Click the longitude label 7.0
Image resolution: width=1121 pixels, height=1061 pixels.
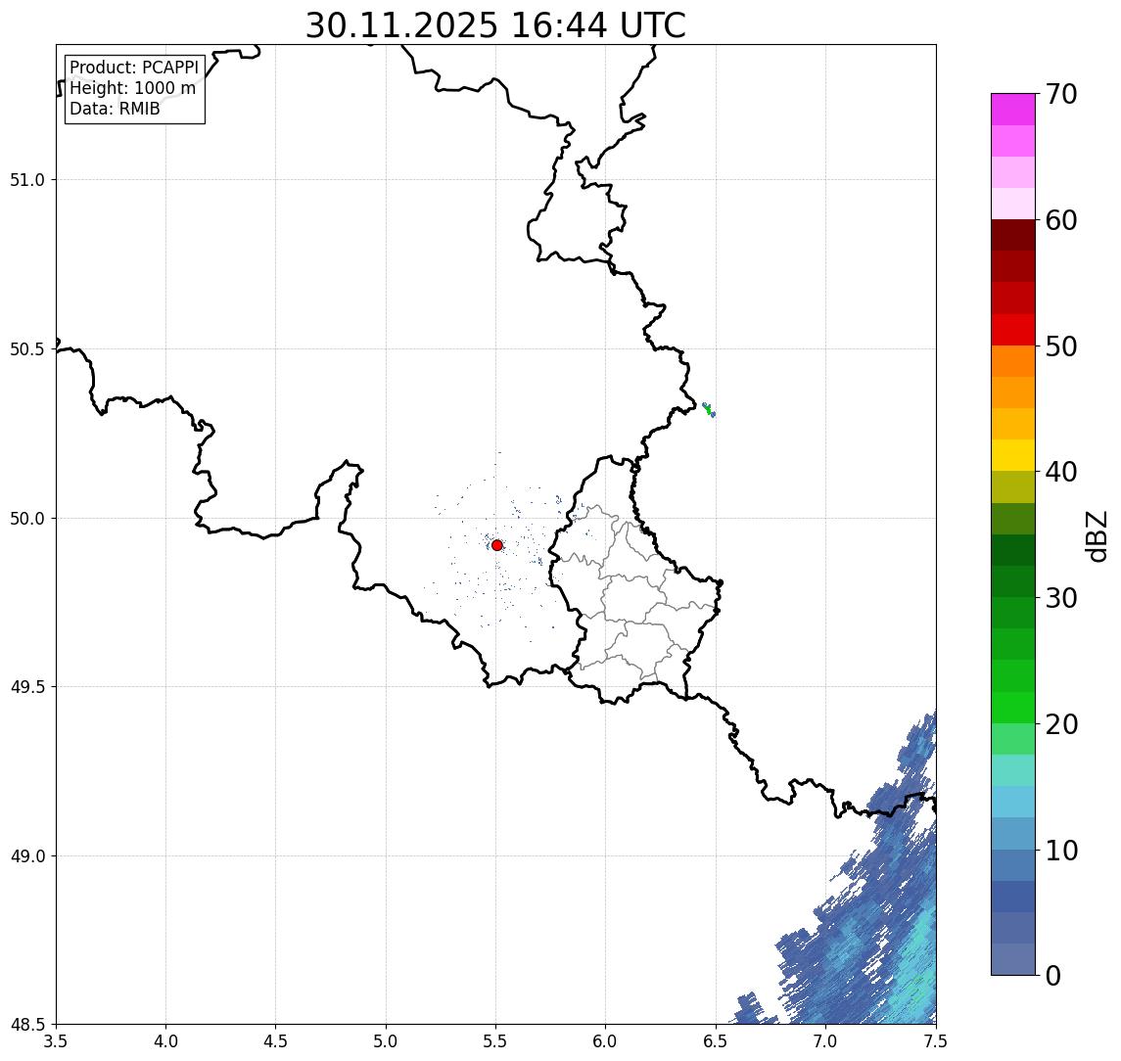tap(825, 1041)
